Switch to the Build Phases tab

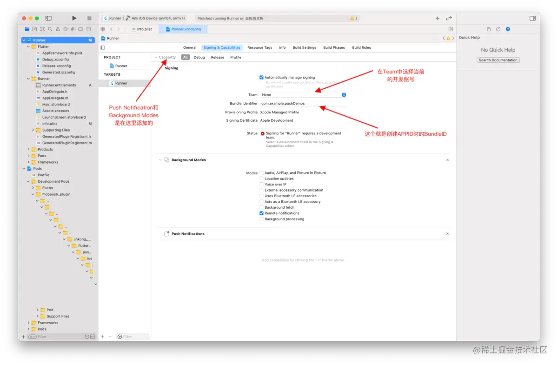334,47
